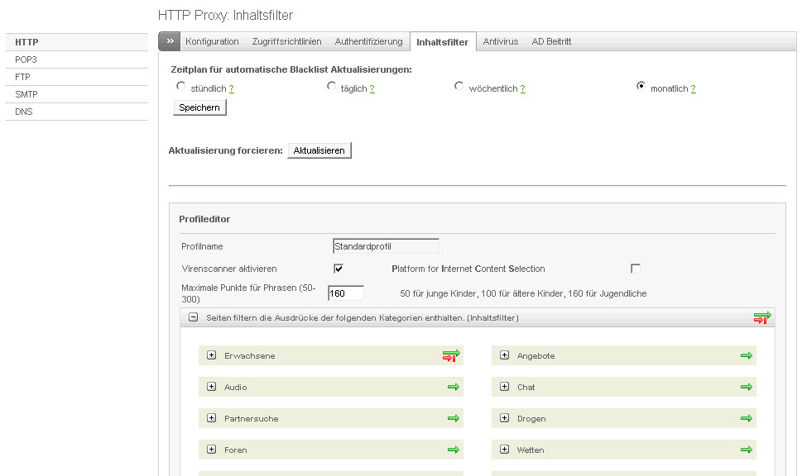The image size is (802, 476).
Task: Click the green arrow in Drogen row
Action: 746,418
